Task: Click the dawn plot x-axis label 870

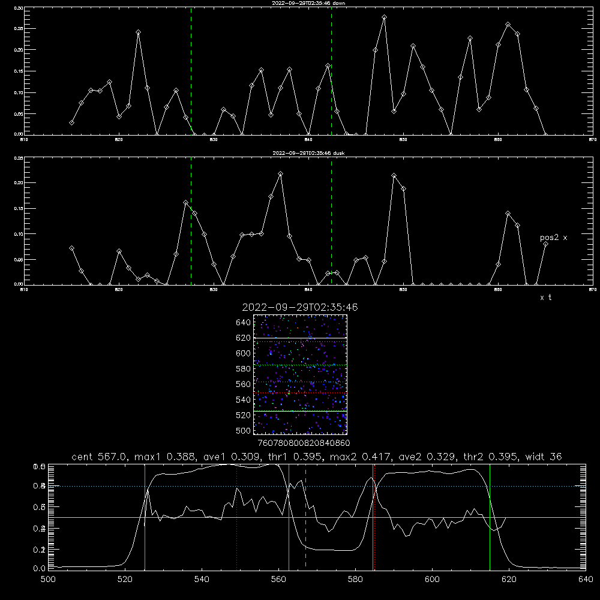Action: [x=593, y=140]
